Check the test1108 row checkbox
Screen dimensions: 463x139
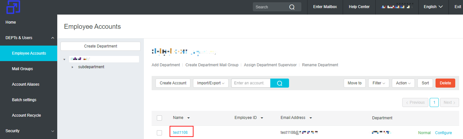(159, 133)
